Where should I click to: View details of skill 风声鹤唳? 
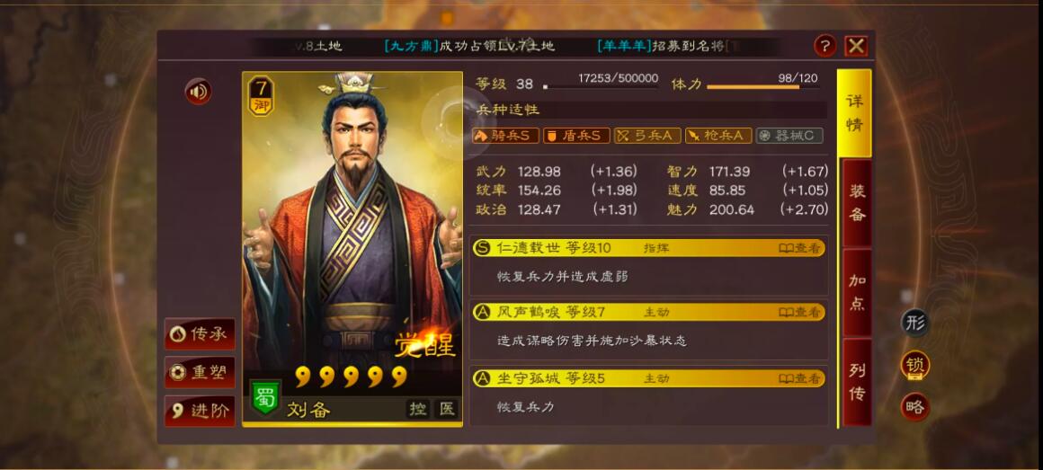pos(801,312)
